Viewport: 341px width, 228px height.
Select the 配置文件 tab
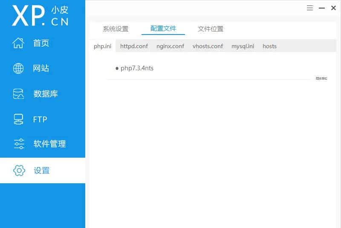(x=163, y=29)
